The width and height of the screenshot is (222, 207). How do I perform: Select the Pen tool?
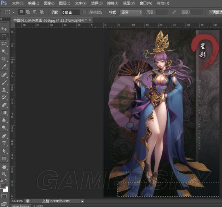pos(4,136)
